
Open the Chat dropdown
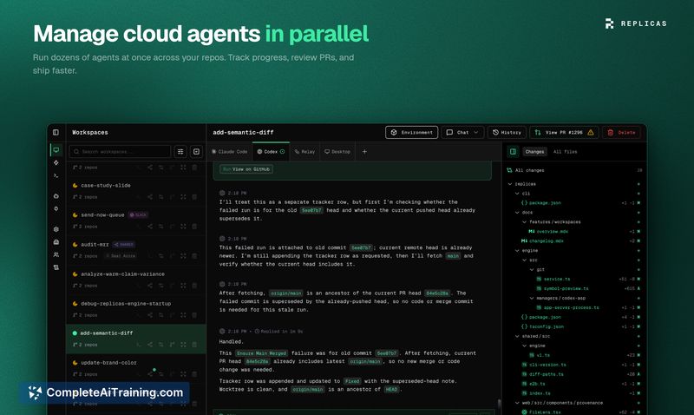[x=462, y=133]
